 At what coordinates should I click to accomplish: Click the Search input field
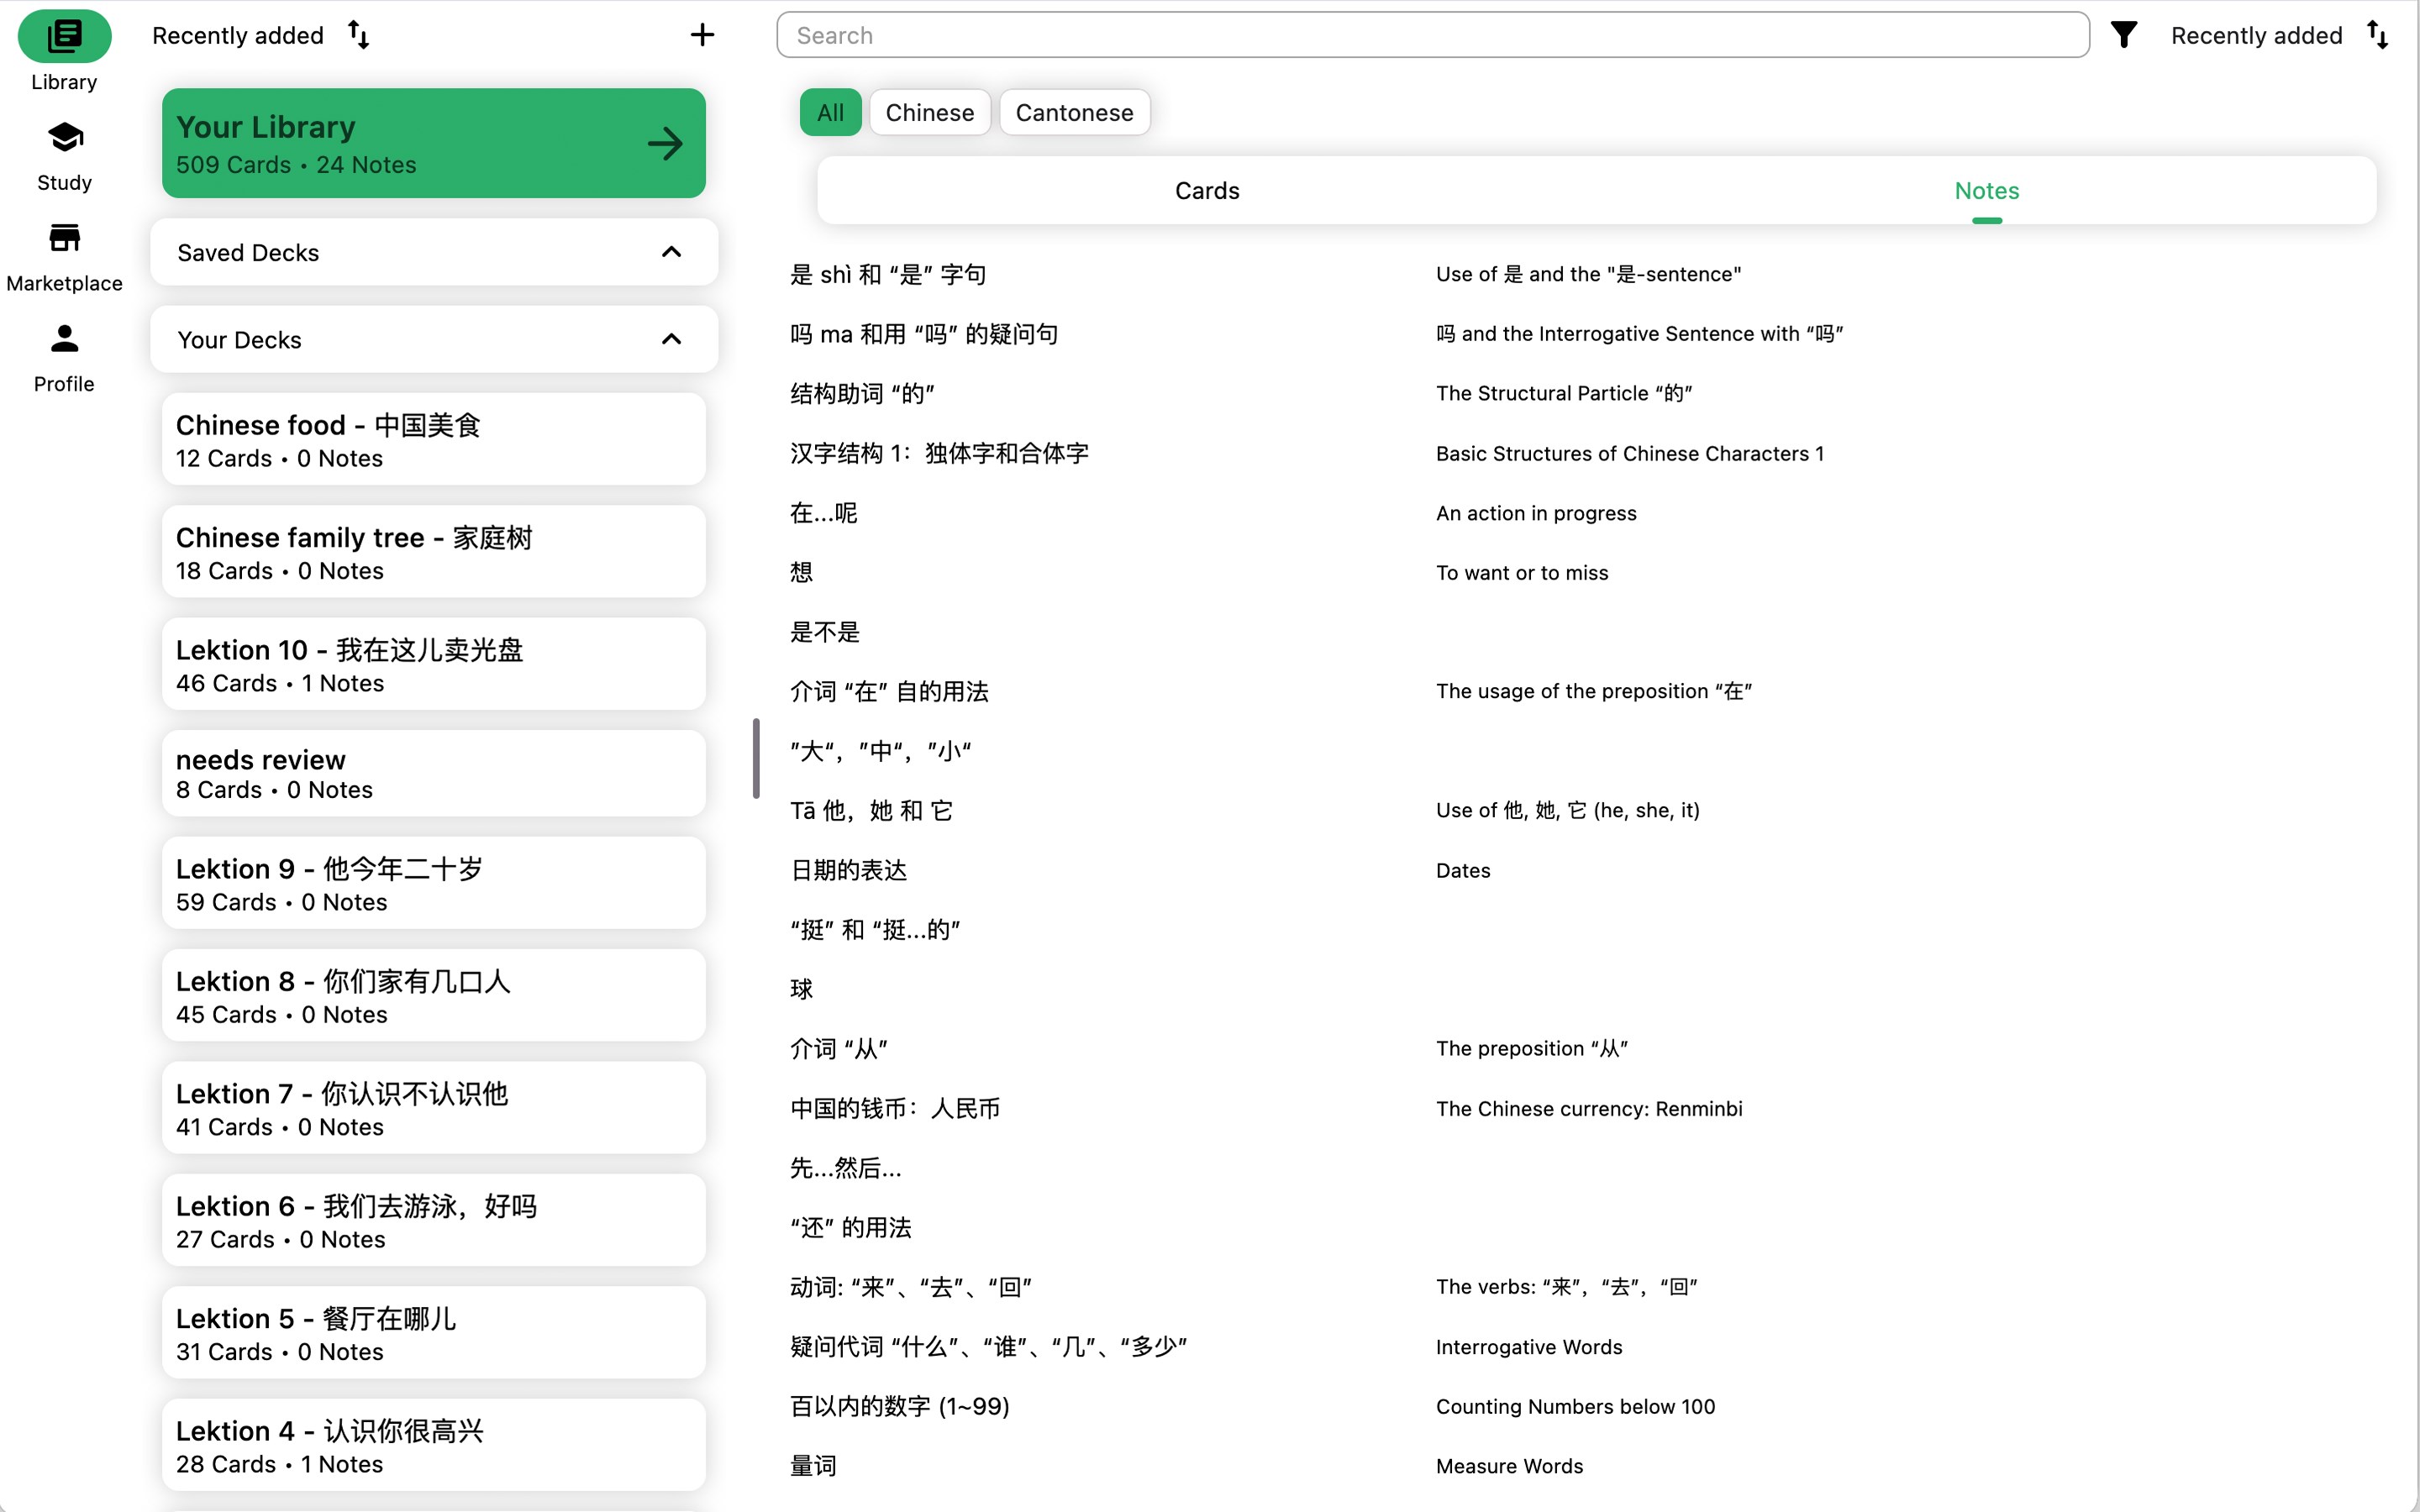[1432, 36]
